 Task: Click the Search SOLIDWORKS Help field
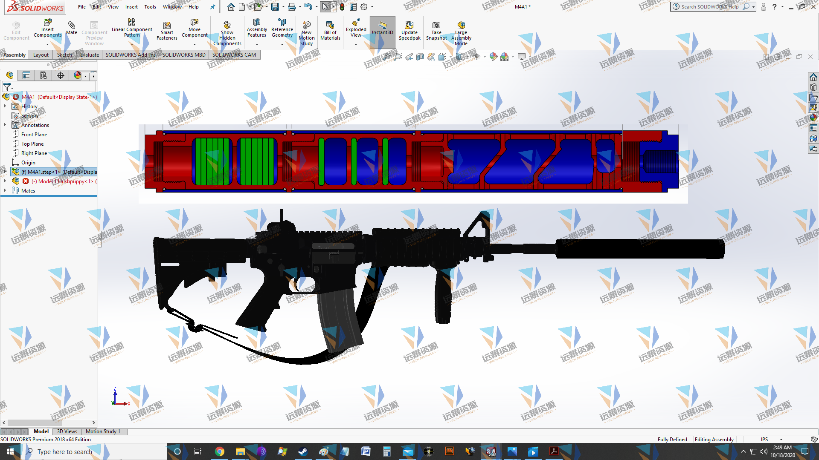[710, 7]
